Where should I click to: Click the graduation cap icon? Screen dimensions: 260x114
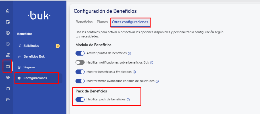click(x=8, y=77)
